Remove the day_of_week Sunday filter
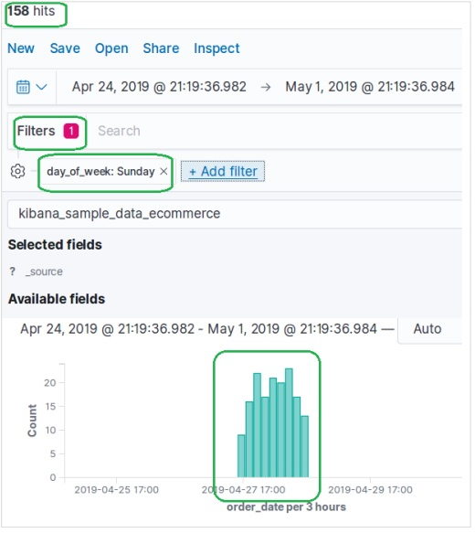The width and height of the screenshot is (475, 533). pos(164,172)
